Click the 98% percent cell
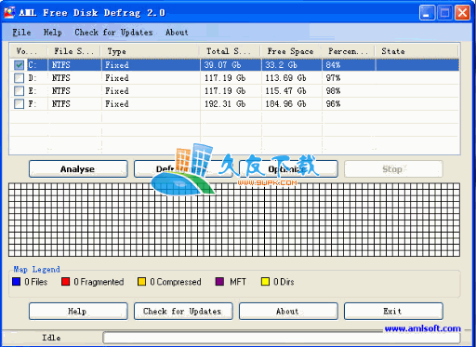 click(x=333, y=91)
